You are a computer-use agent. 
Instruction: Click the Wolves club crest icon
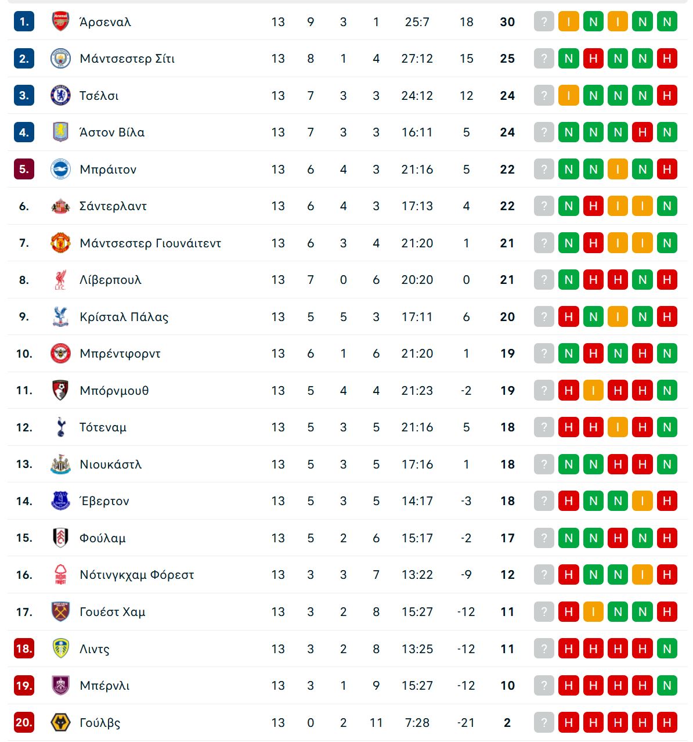60,723
